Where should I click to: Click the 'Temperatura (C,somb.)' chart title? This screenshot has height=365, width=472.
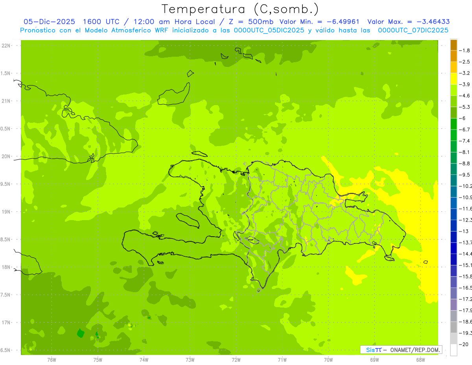click(240, 9)
